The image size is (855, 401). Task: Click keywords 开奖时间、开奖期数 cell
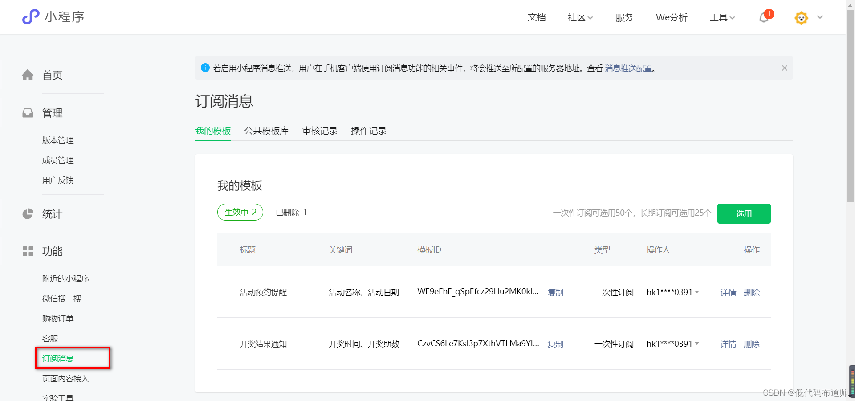(x=364, y=344)
